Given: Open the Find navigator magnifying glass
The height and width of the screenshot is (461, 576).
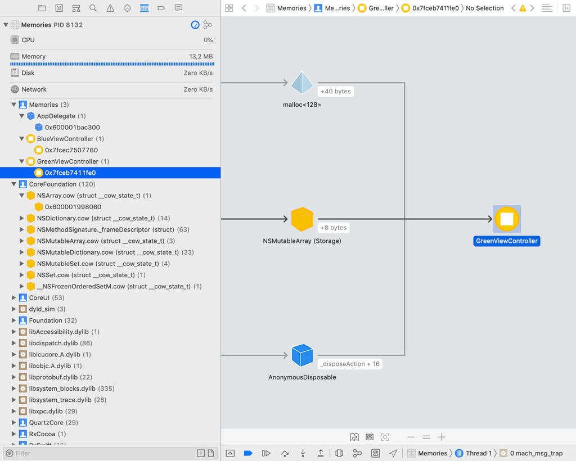Looking at the screenshot, I should 93,8.
